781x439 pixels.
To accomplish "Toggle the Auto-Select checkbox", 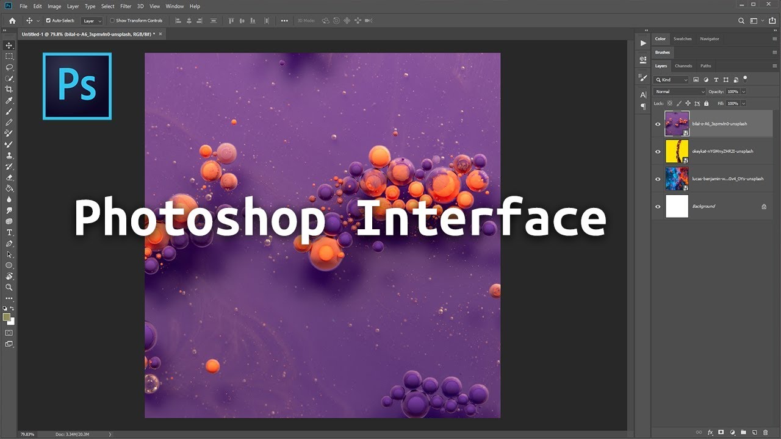I will point(48,21).
